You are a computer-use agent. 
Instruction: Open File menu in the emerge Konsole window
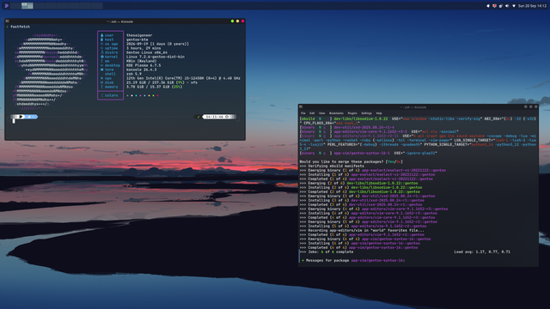[303, 113]
